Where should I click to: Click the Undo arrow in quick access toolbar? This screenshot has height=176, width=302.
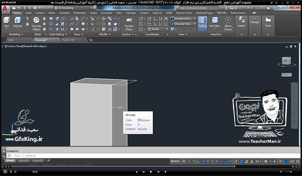point(40,8)
